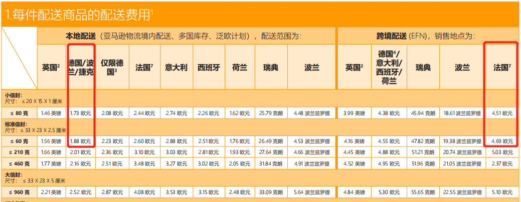The width and height of the screenshot is (521, 202).
Task: Select the 意大利 column header
Action: (177, 67)
